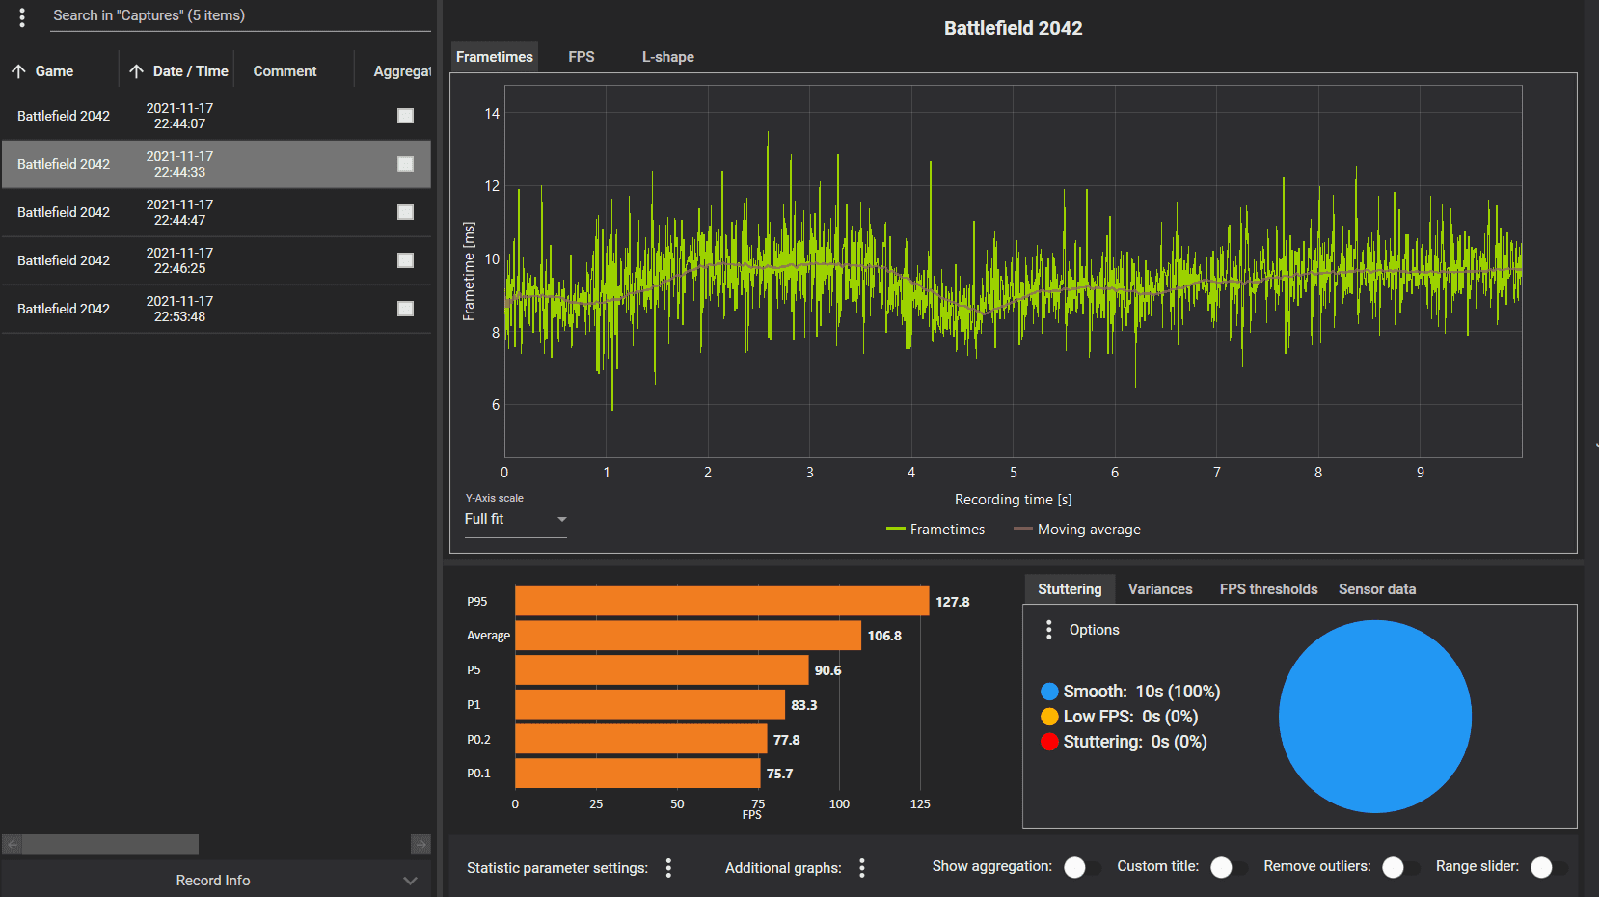1599x897 pixels.
Task: Select the Stuttering tab
Action: (1070, 589)
